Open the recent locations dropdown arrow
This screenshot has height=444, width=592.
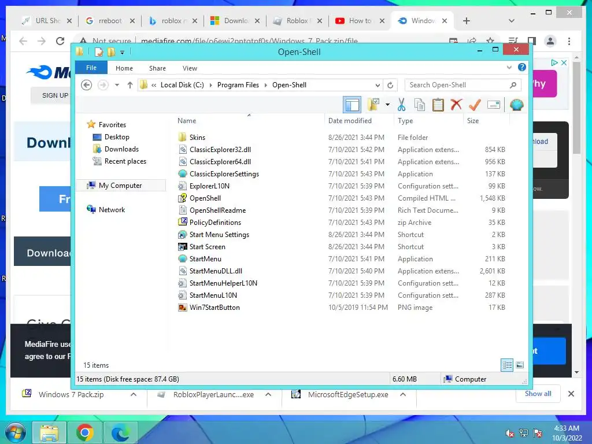click(117, 85)
